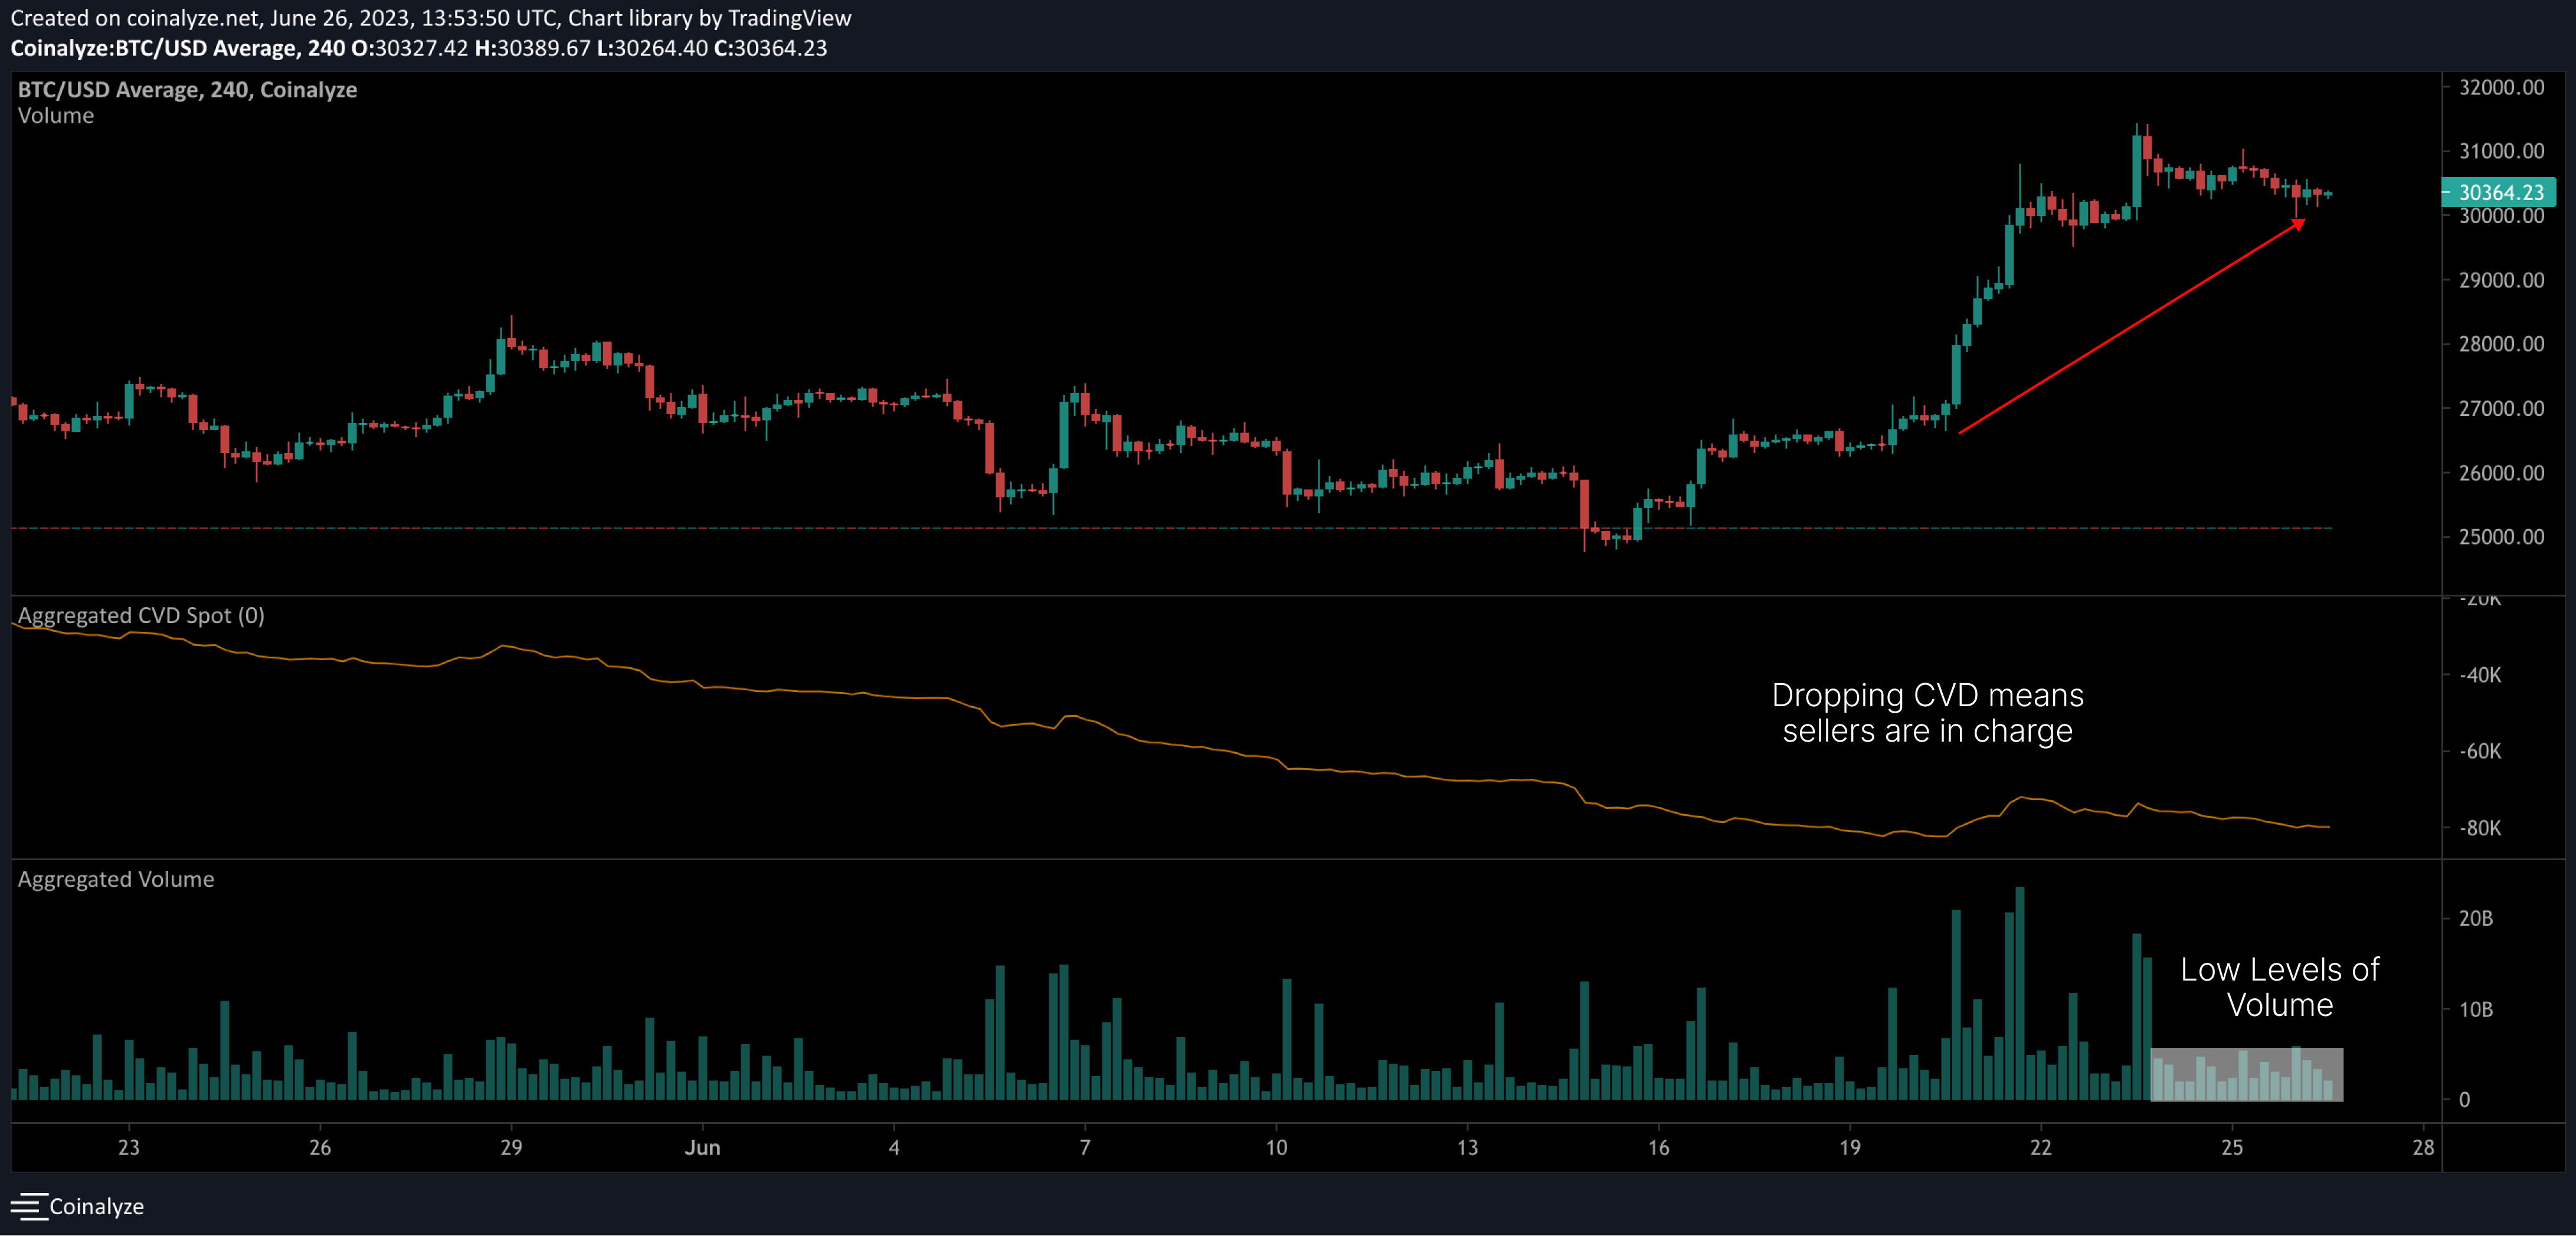Select the gray highlighted volume rectangle
This screenshot has height=1236, width=2576.
(2246, 1075)
